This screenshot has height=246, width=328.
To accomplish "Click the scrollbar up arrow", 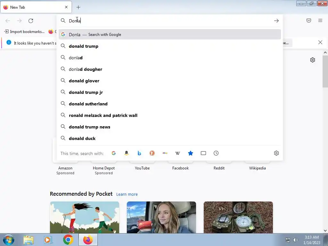I will click(x=325, y=53).
